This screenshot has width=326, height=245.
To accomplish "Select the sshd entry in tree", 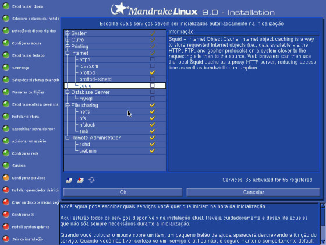I will click(x=84, y=145).
